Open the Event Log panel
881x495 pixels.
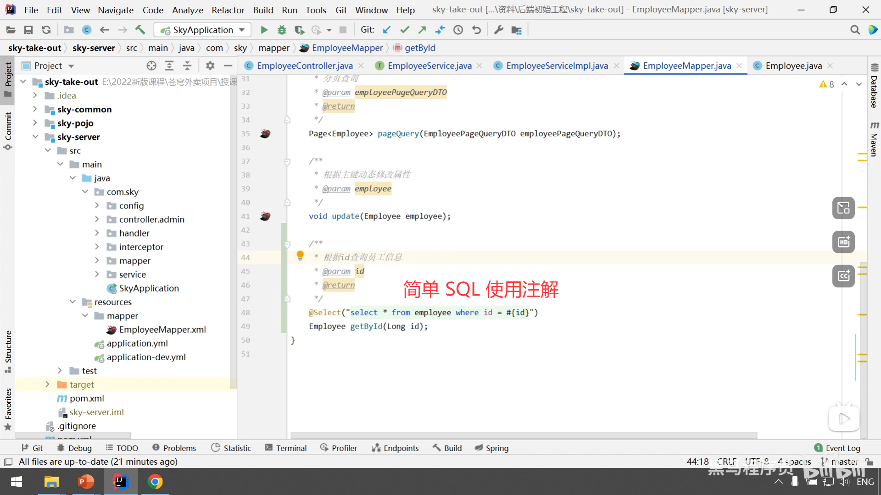[x=837, y=448]
